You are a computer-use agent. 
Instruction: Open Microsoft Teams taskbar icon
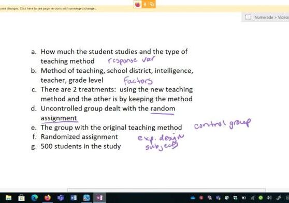coord(61,198)
